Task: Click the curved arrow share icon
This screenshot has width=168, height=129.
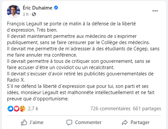Action: coord(125,122)
